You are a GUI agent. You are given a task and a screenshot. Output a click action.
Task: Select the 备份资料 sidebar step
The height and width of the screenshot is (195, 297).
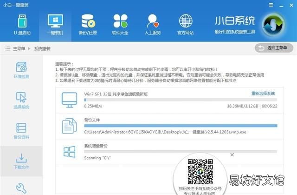[21, 131]
